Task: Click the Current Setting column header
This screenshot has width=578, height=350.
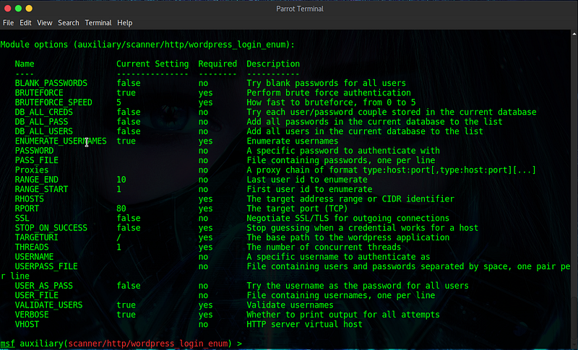Action: point(152,64)
